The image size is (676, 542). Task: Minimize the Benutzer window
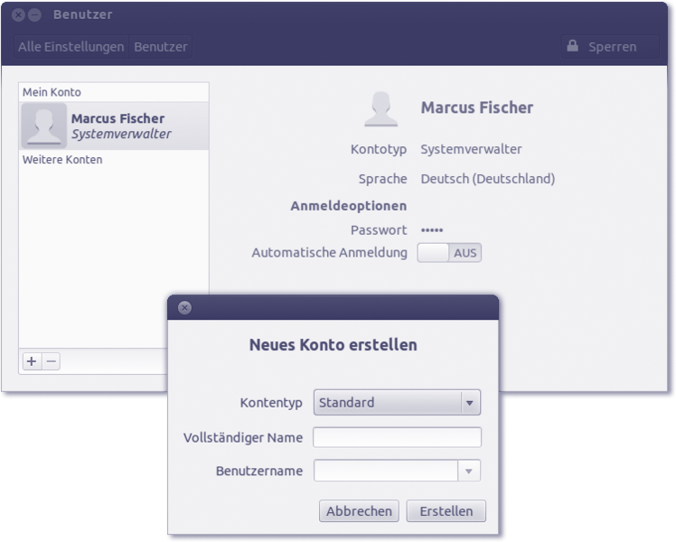tap(34, 15)
